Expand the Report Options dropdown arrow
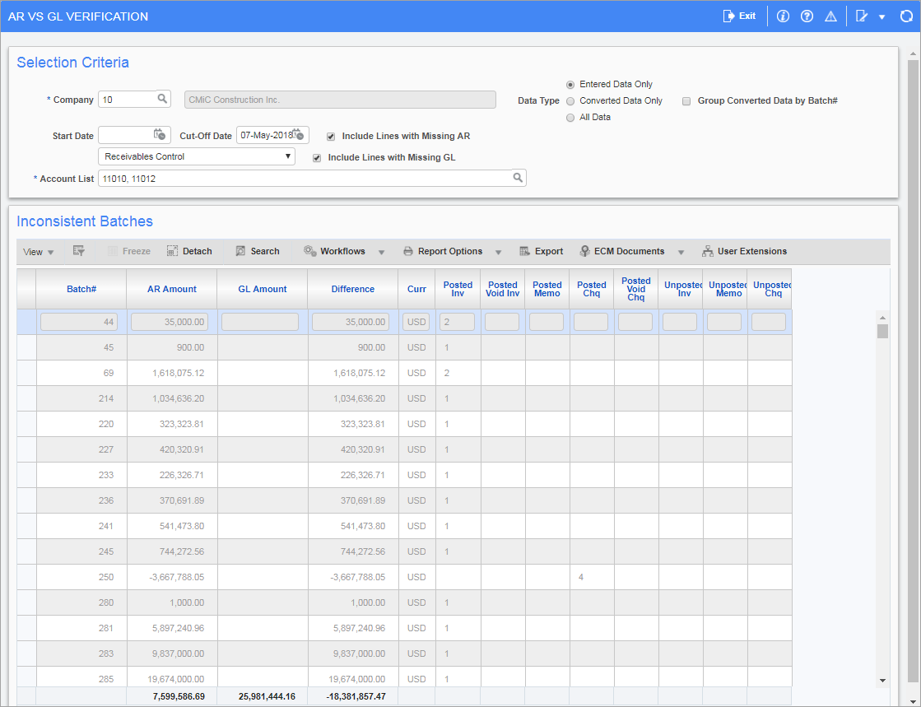Screen dimensions: 921x707 [x=498, y=252]
